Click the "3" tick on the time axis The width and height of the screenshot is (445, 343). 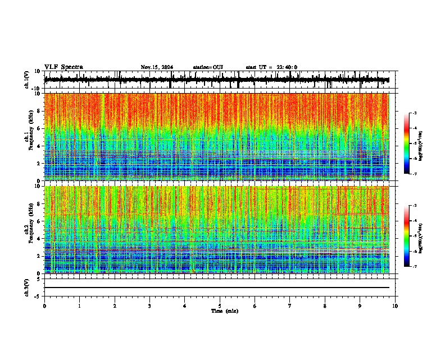coord(149,306)
